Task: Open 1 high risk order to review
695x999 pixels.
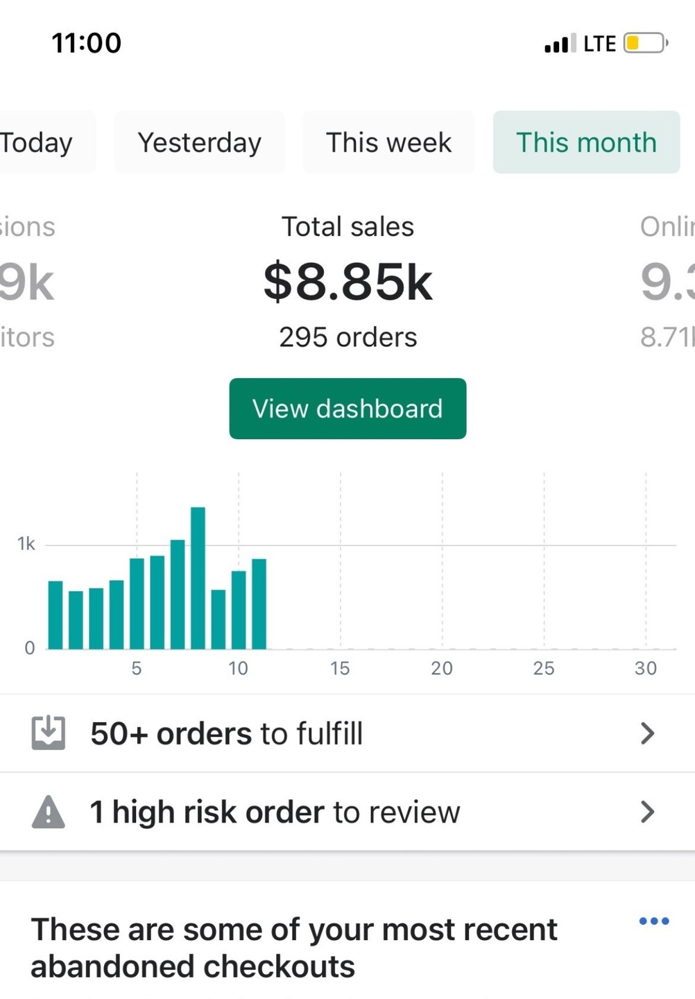Action: (275, 812)
